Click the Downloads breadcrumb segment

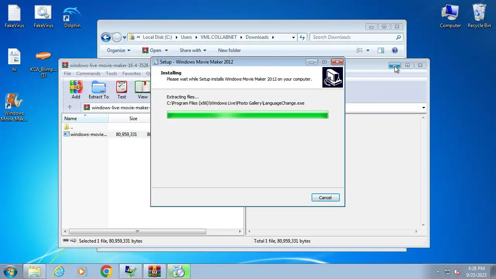(257, 37)
